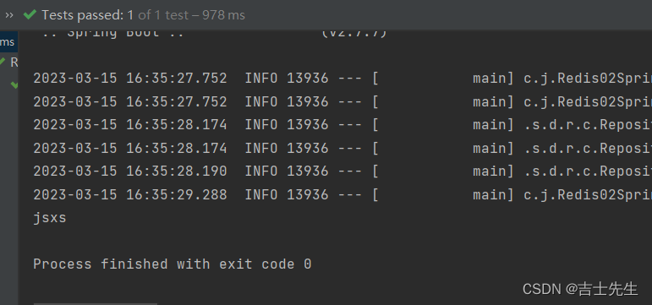Click the first 16:35:27.752 log line

coord(342,78)
